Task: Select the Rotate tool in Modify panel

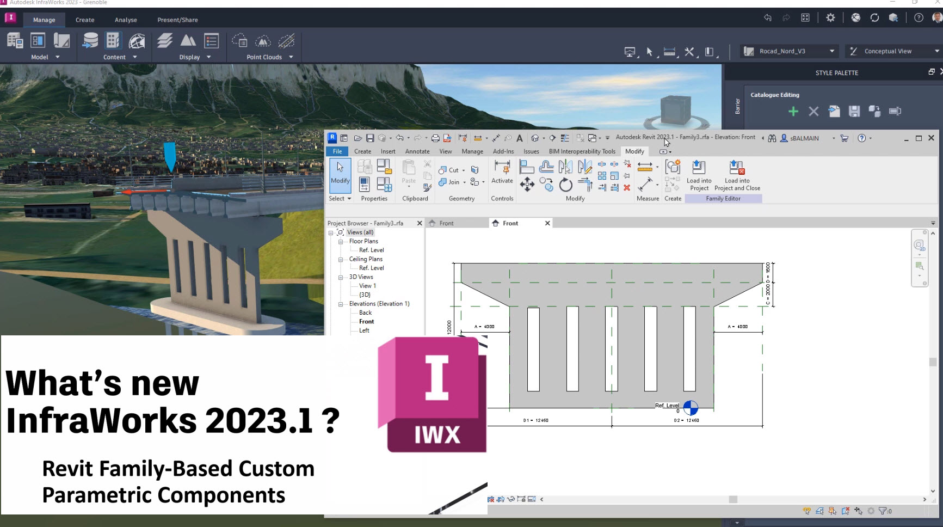Action: 565,185
